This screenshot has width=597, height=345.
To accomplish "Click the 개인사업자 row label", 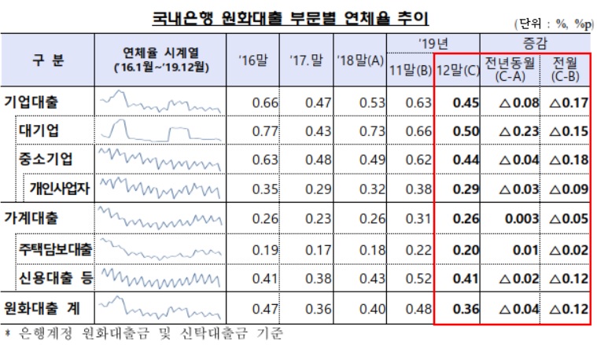I will (x=60, y=189).
